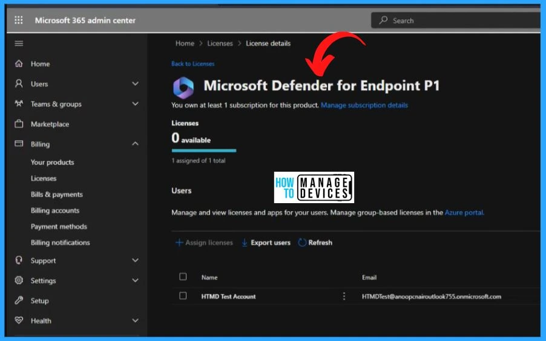Screen dimensions: 546x341
Task: Collapse the navigation hamburger menu
Action: (19, 43)
